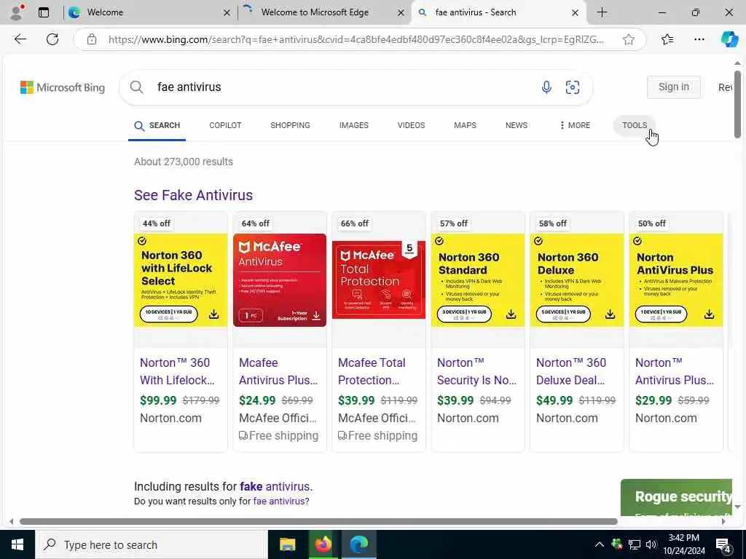Click the vertical page scrollbar

click(737, 105)
